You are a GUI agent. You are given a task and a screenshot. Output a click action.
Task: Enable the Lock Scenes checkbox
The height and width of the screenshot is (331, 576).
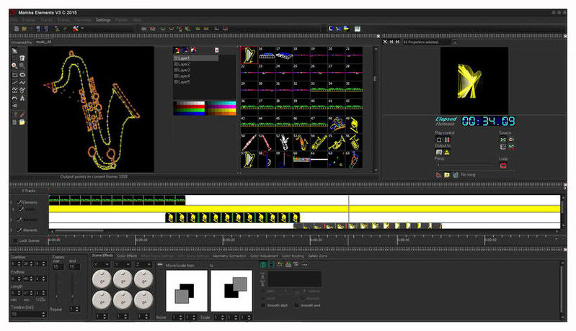pos(15,240)
